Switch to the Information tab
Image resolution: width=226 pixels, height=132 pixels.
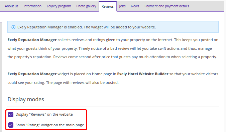(32, 6)
